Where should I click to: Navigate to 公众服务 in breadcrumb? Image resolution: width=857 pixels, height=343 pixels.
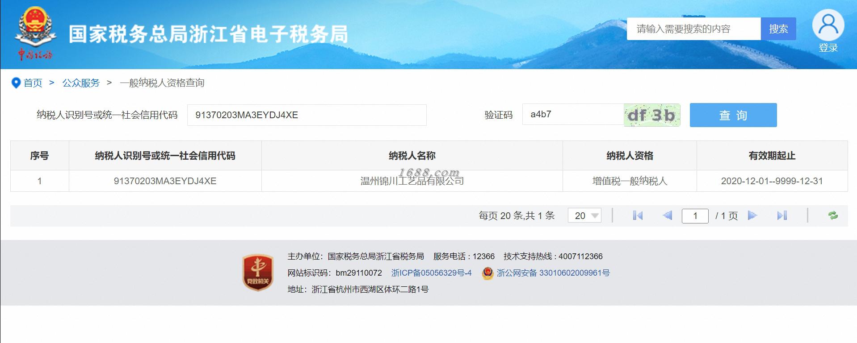(81, 83)
